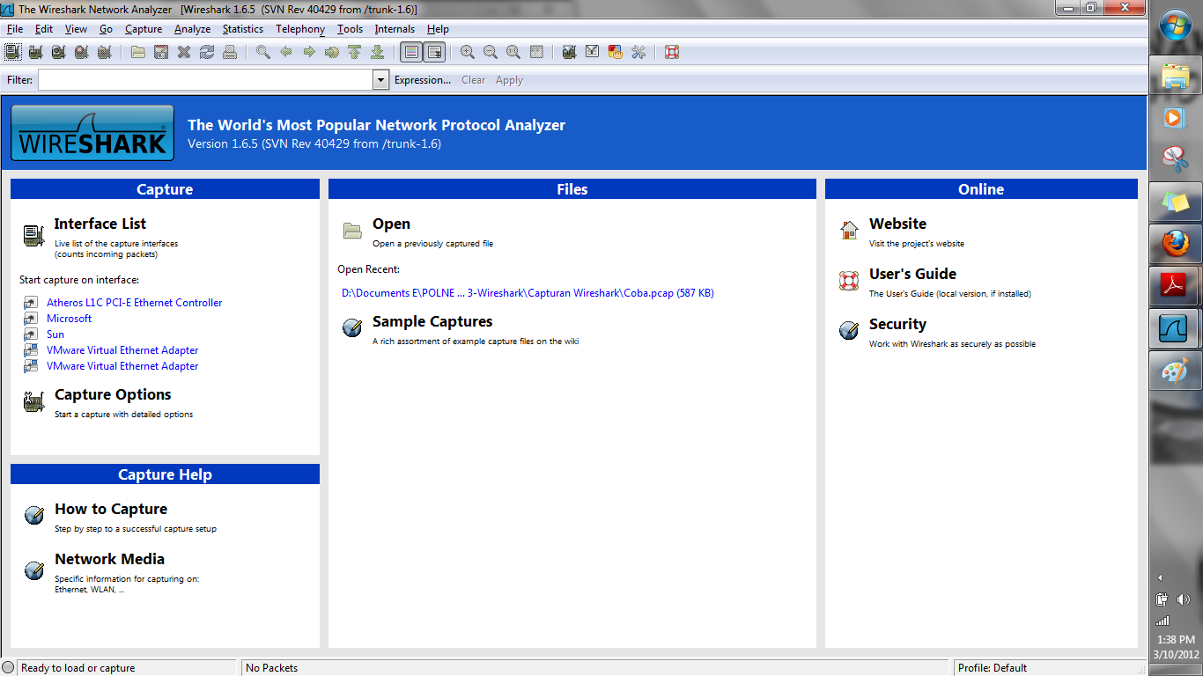Screen dimensions: 1203x676
Task: Open the Interface List toolbar icon
Action: click(x=12, y=52)
